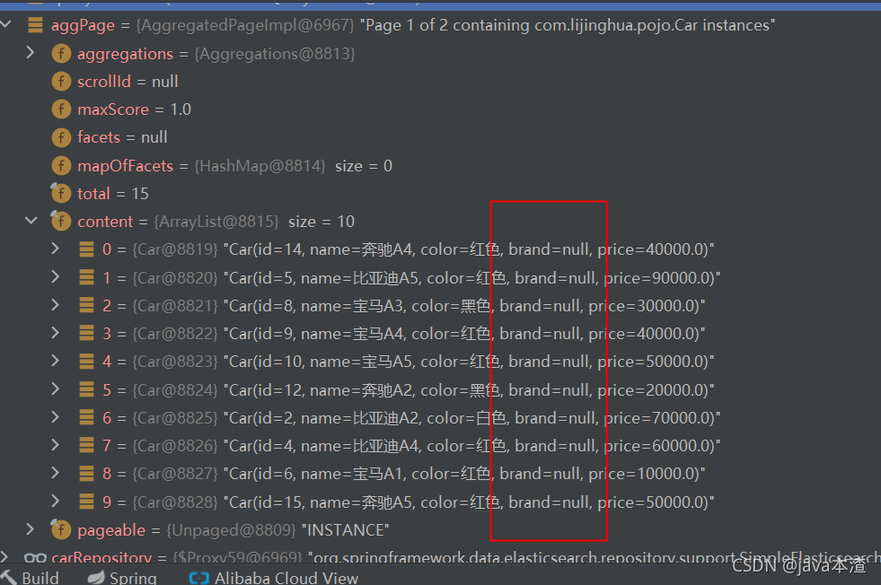
Task: Expand list element 6 Car@8825
Action: tap(55, 417)
